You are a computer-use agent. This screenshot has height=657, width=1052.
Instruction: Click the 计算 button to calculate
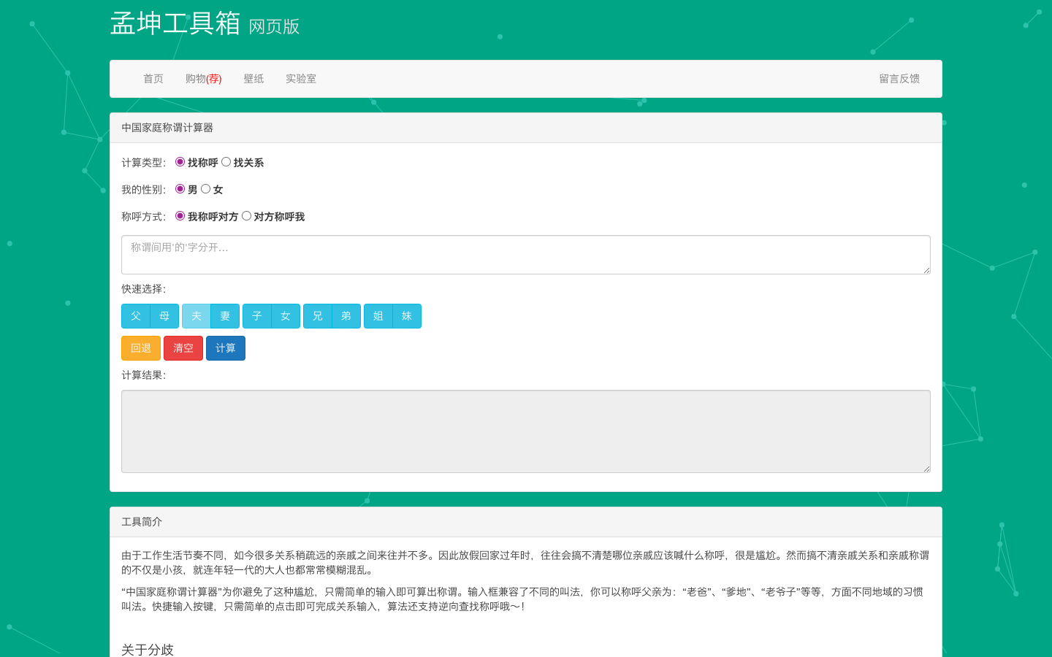(x=226, y=348)
